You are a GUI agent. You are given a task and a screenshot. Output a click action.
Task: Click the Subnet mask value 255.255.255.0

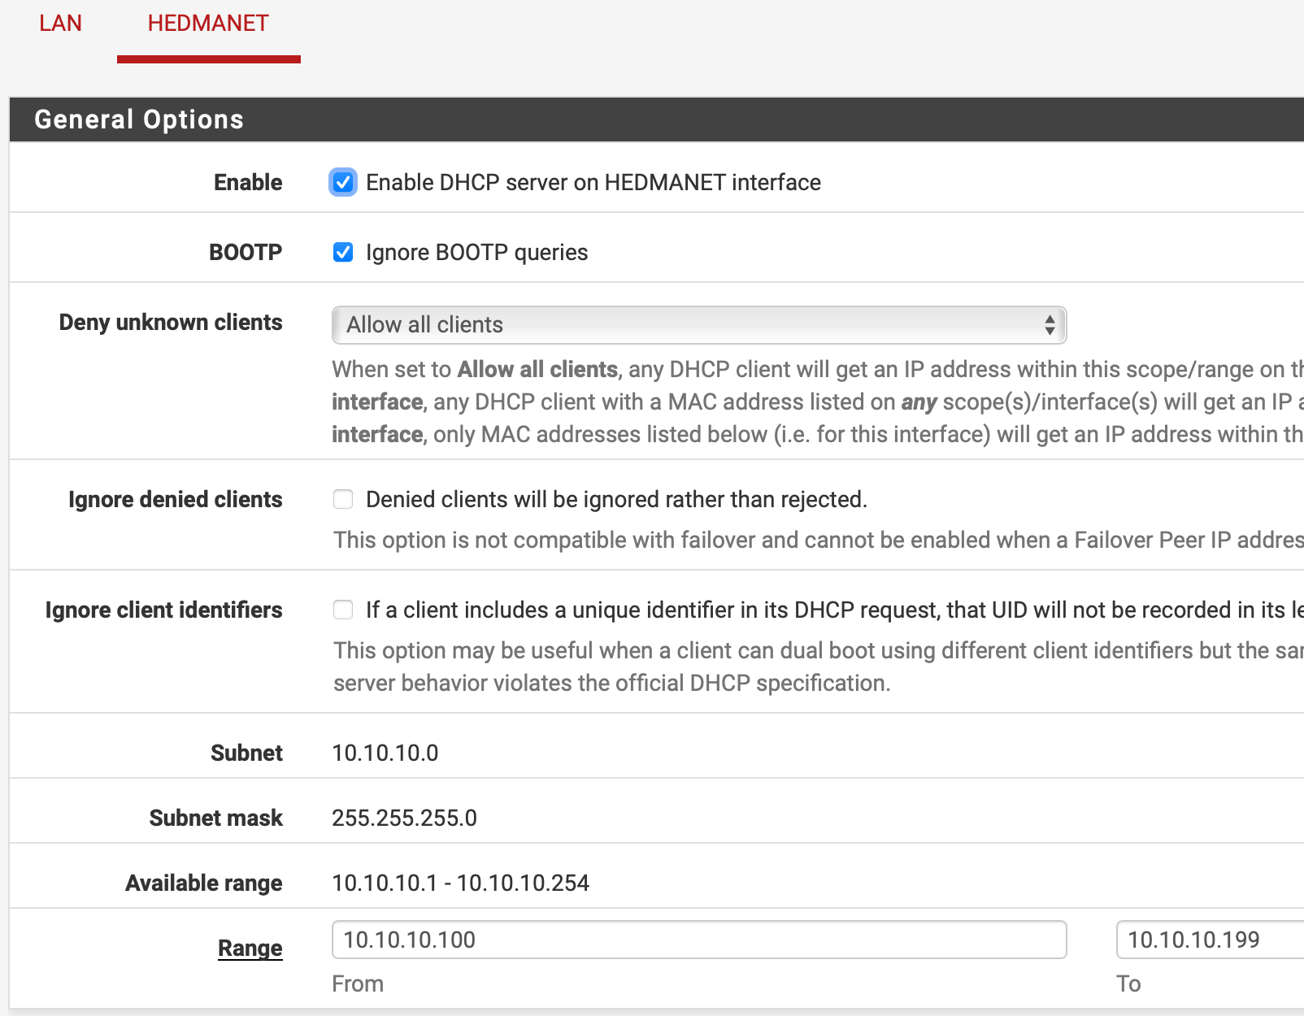click(x=404, y=818)
